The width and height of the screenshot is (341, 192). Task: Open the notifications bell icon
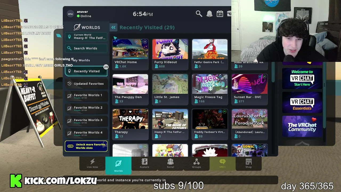(x=209, y=14)
